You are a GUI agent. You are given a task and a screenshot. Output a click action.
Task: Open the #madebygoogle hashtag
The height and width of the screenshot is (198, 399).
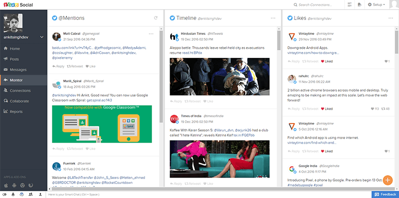click(300, 185)
